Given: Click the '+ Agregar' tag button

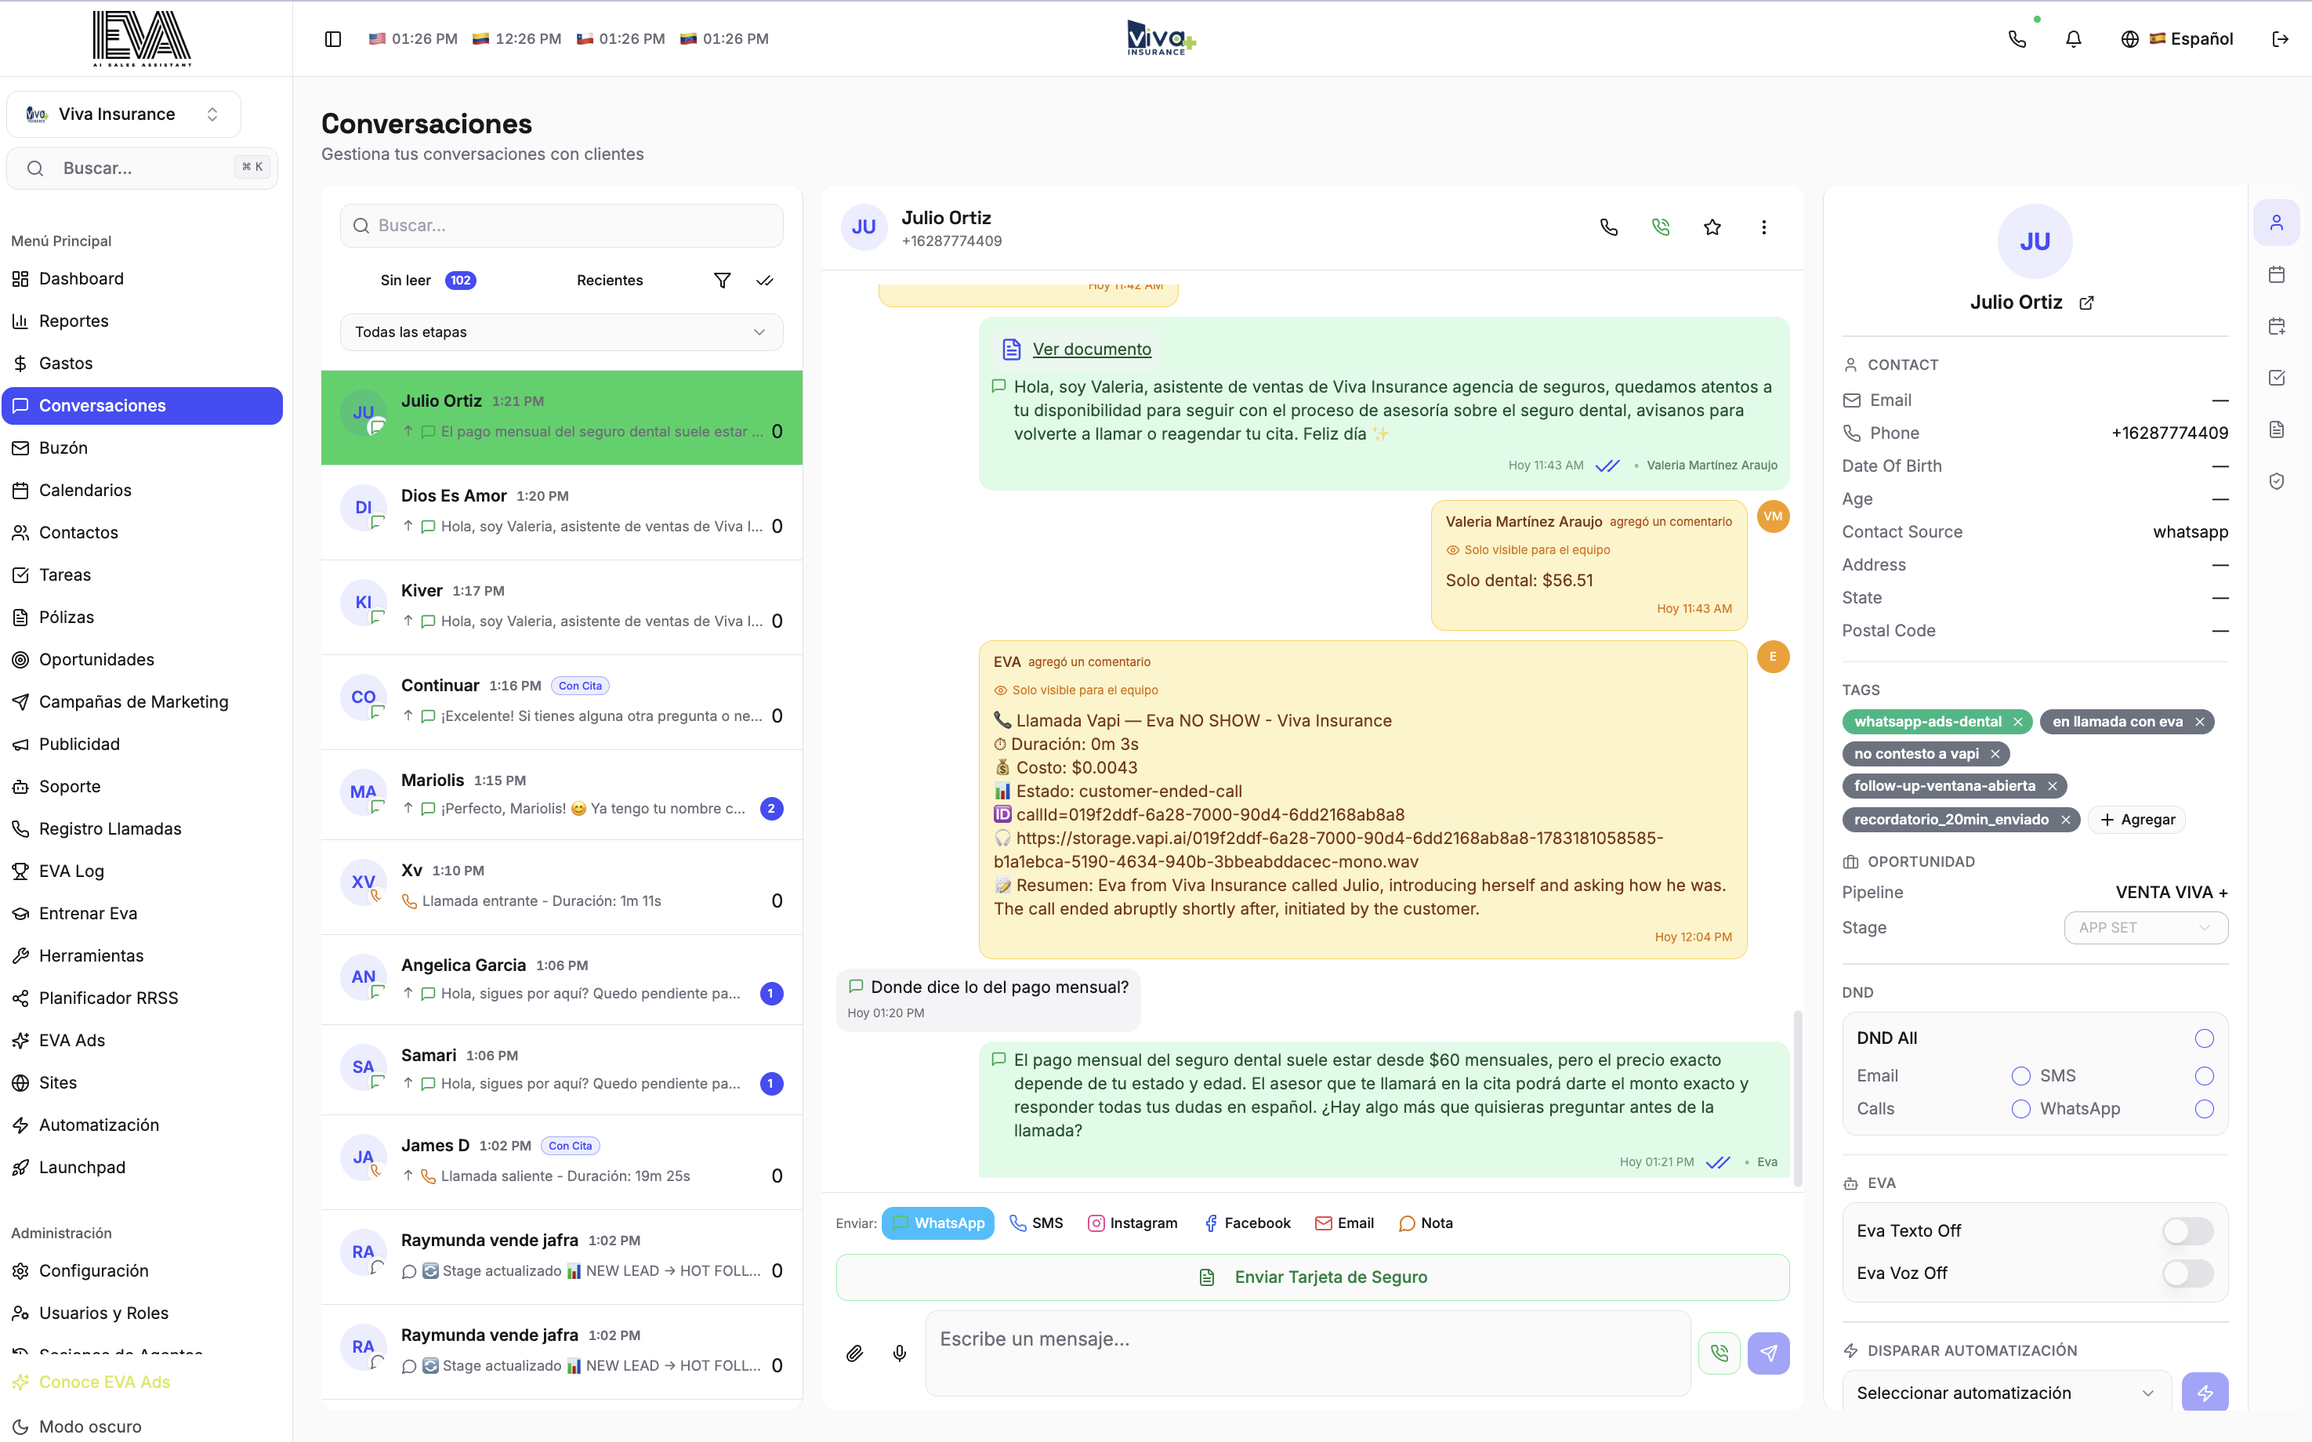Looking at the screenshot, I should point(2136,821).
